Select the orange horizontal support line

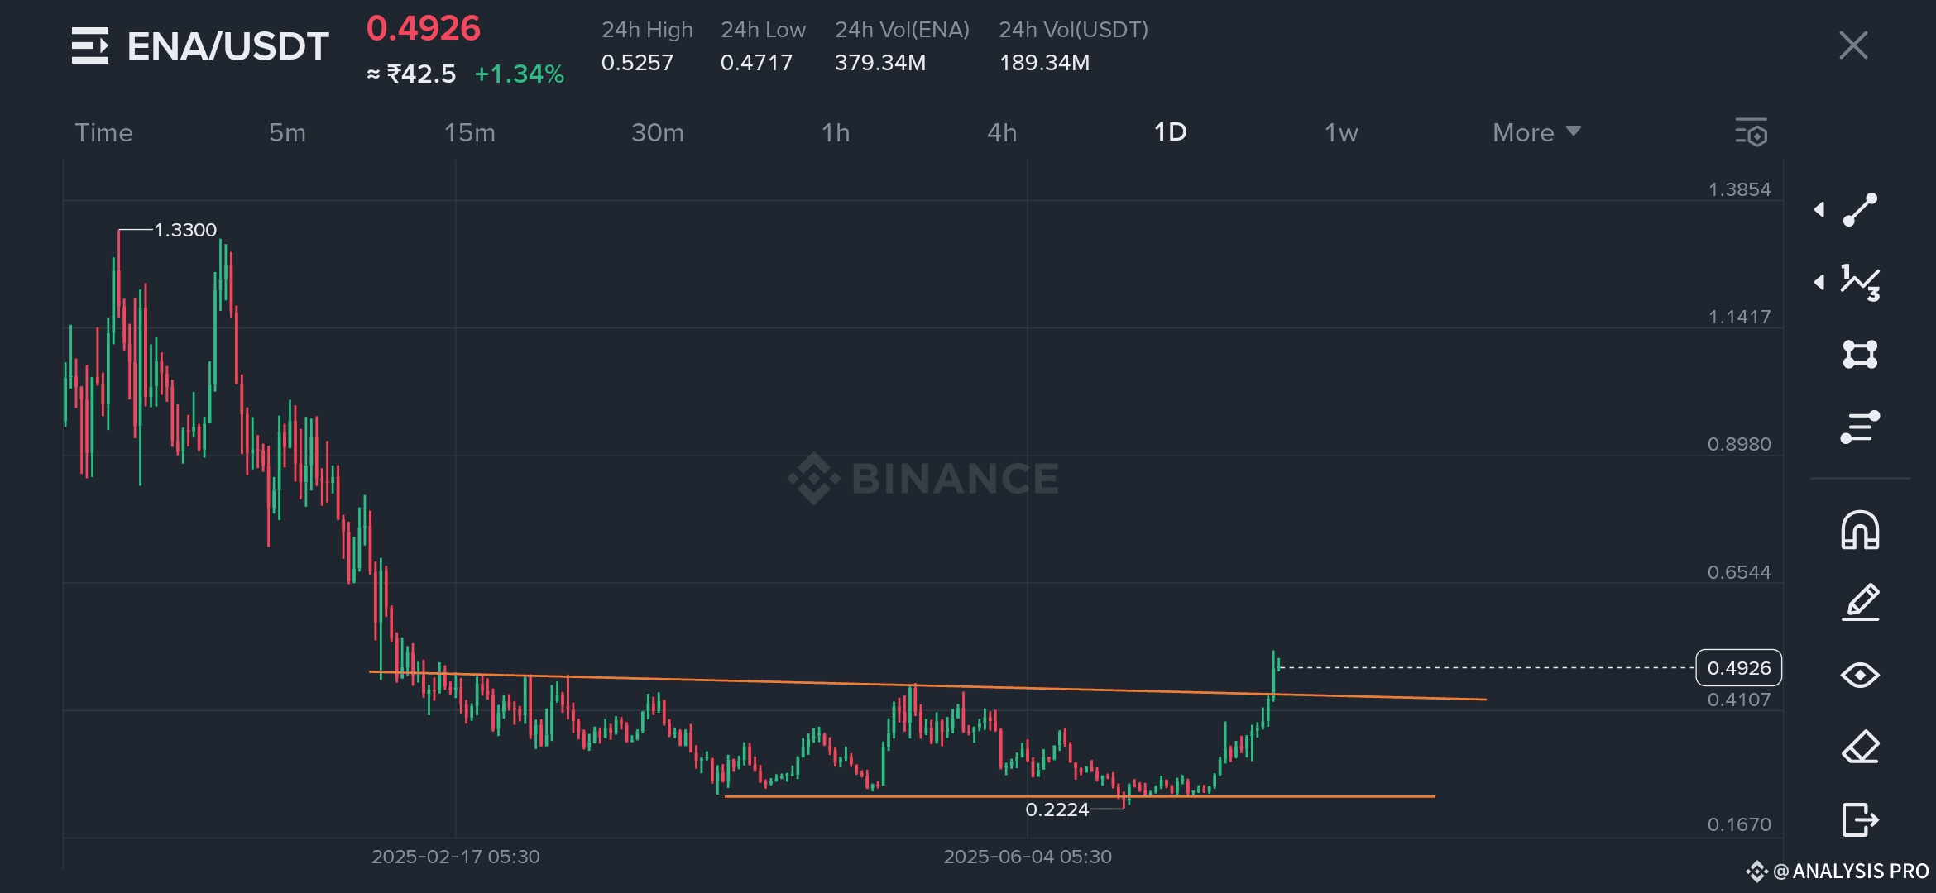pyautogui.click(x=1080, y=796)
